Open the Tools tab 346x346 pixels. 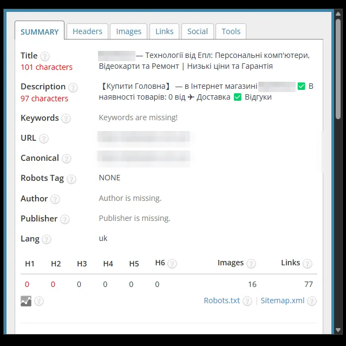(231, 31)
